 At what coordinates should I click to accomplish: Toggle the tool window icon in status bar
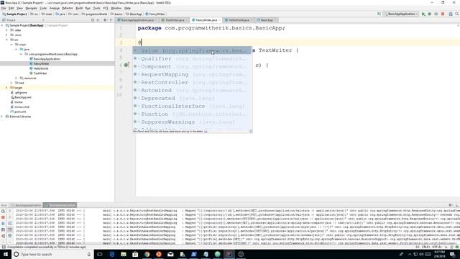click(4, 247)
